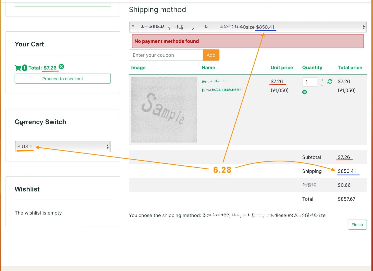This screenshot has width=373, height=271.
Task: Click the Total price column header
Action: click(x=350, y=67)
